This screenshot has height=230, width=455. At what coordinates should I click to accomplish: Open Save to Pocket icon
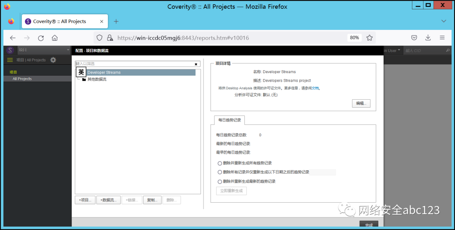415,38
